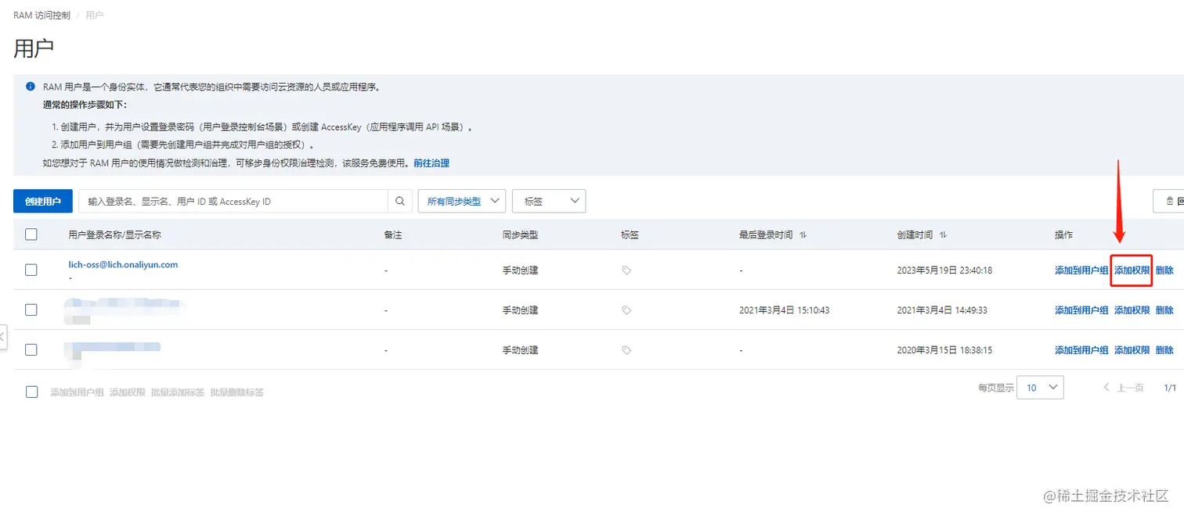Click the tag icon on the second user row

(626, 310)
